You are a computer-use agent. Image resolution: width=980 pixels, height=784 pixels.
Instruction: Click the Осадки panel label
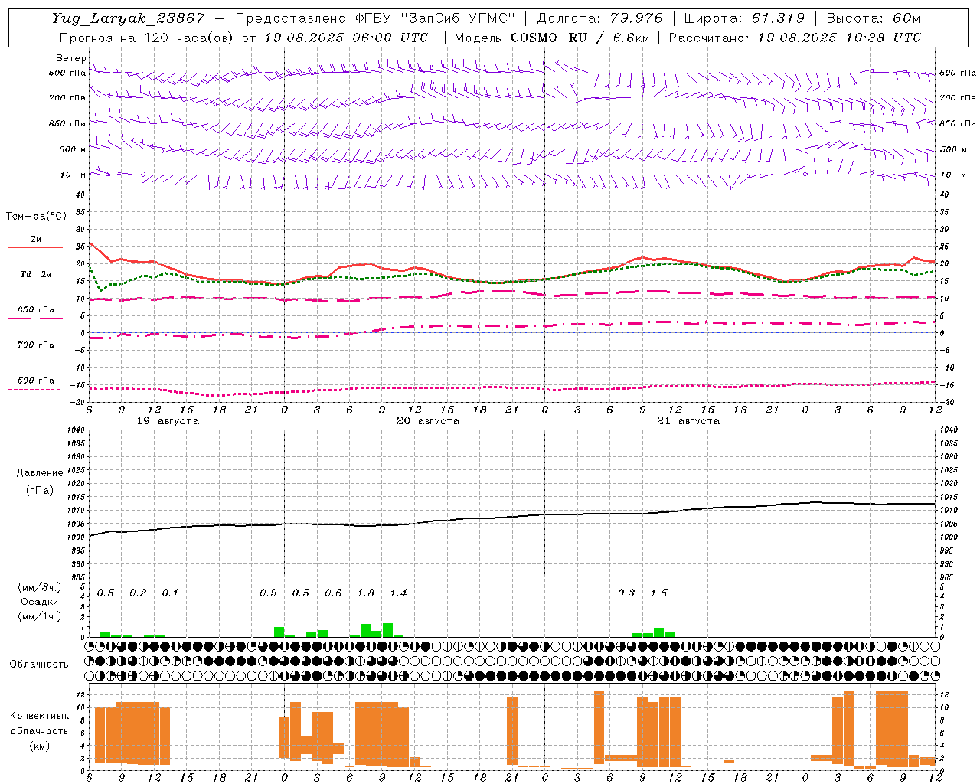40,602
